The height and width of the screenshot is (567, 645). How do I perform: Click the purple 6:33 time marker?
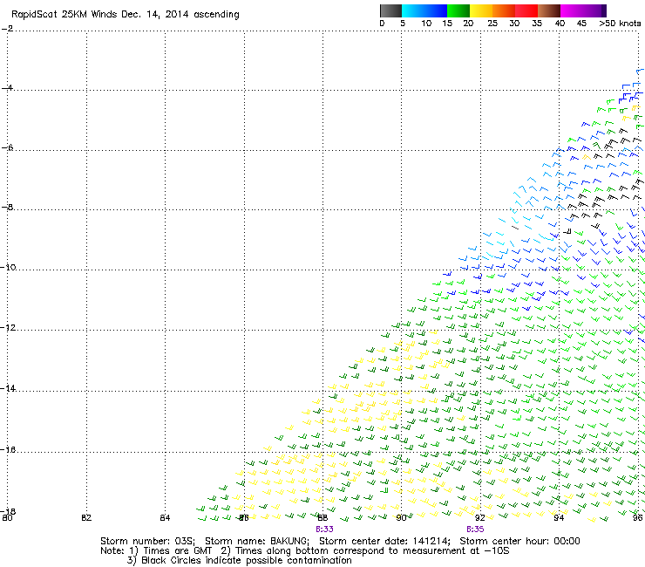(x=324, y=529)
